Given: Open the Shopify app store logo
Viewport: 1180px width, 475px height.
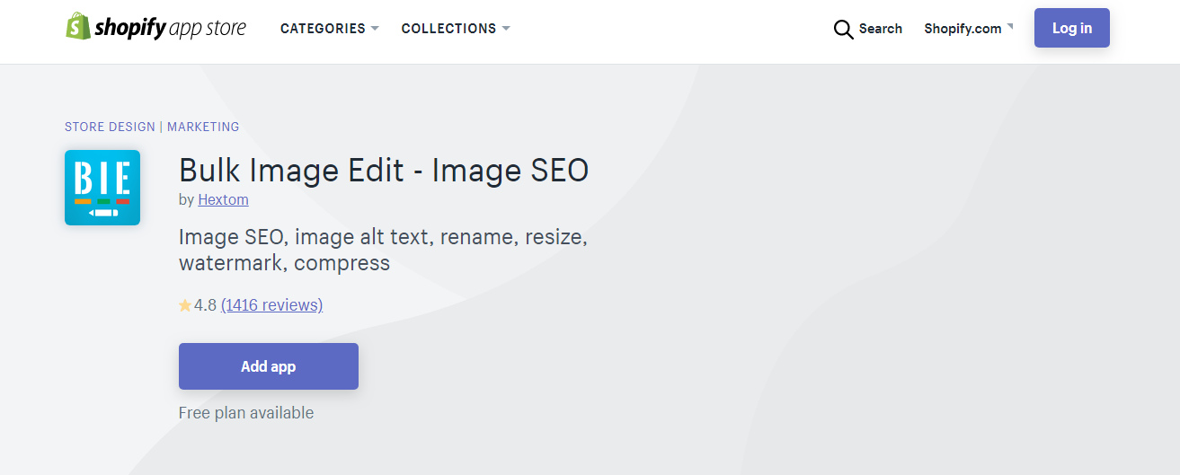Looking at the screenshot, I should 155,27.
